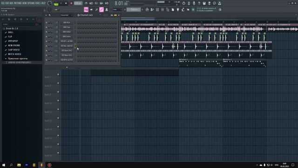Image resolution: width=298 pixels, height=168 pixels.
Task: Select the 808 Clap channel button
Action: pyautogui.click(x=67, y=27)
